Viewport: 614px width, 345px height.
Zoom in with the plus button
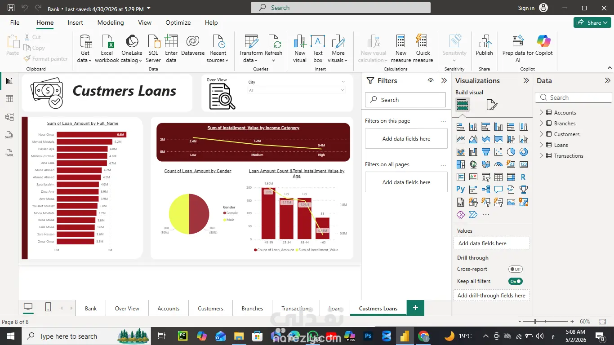pos(572,322)
